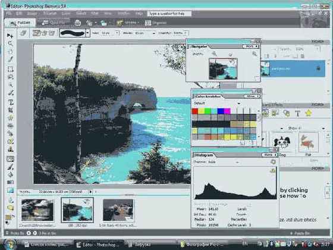Image resolution: width=333 pixels, height=250 pixels.
Task: Open the File menu
Action: pos(8,14)
